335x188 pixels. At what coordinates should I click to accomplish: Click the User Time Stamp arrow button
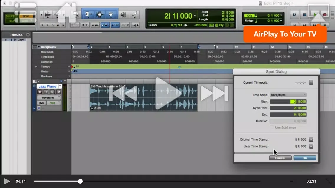[x=311, y=146]
